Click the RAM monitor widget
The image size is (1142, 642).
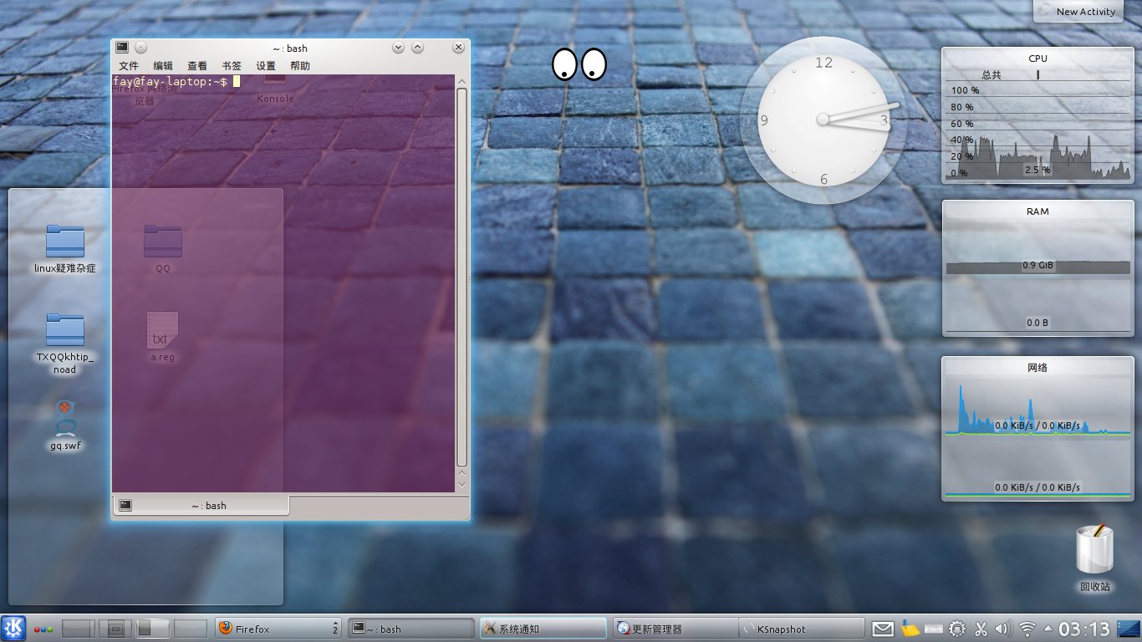[x=1037, y=267]
